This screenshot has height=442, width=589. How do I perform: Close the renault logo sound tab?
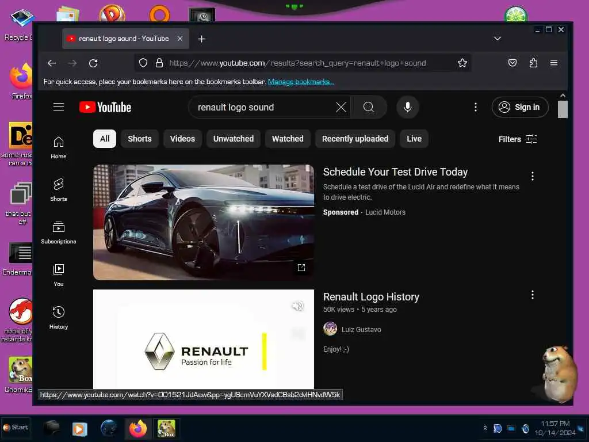[180, 39]
